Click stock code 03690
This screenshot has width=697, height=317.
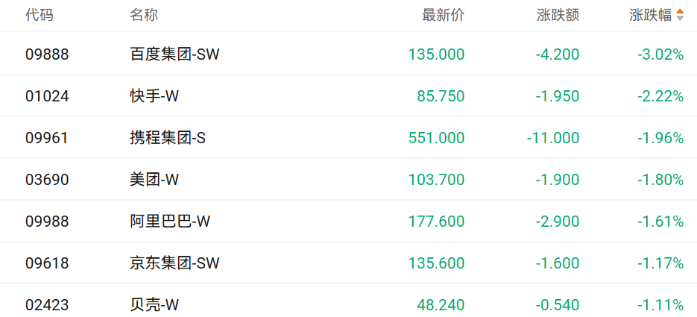tap(47, 179)
